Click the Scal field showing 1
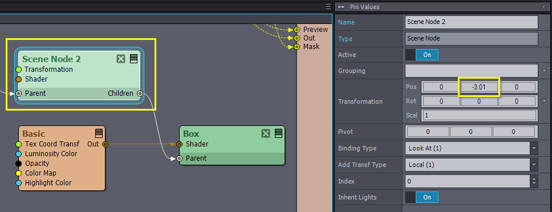This screenshot has width=552, height=212. [x=480, y=115]
